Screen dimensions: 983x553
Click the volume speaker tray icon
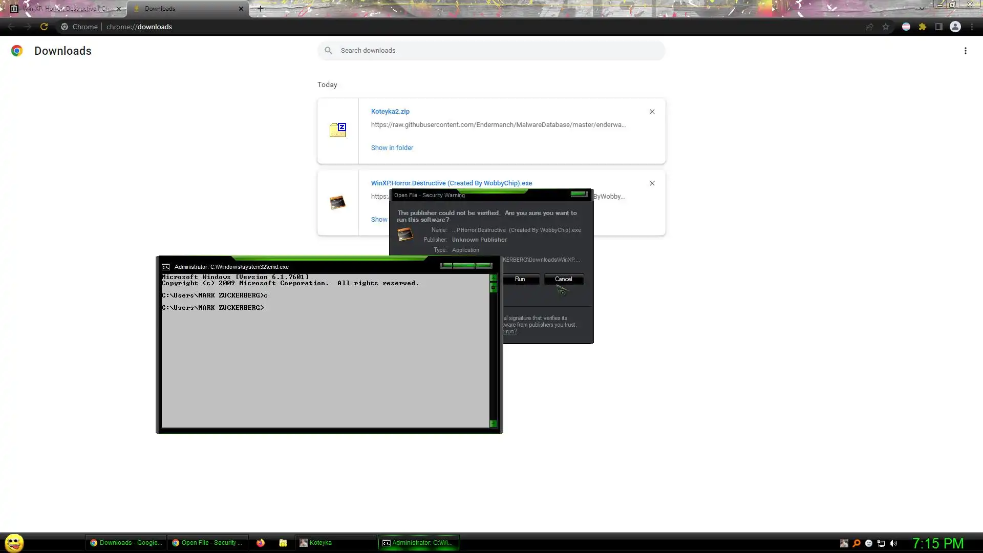[893, 543]
